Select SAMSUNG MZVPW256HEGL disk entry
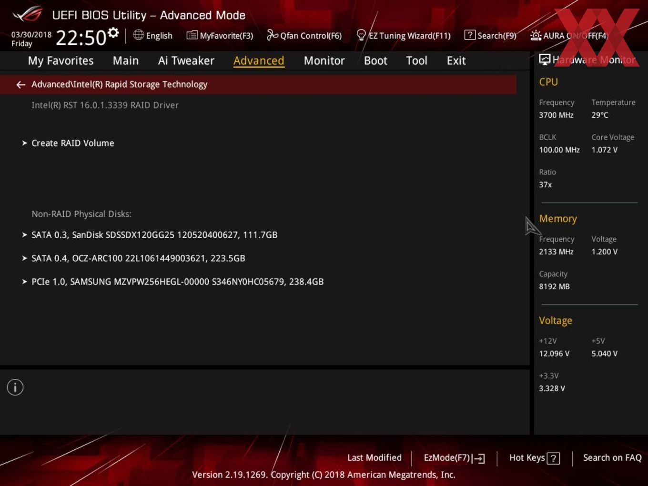Screen dimensions: 648x486 [177, 282]
